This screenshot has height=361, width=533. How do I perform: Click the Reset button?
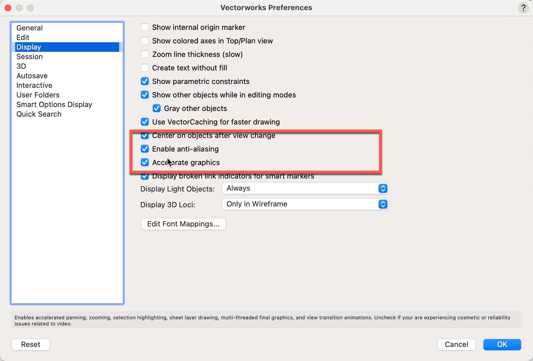[x=31, y=344]
